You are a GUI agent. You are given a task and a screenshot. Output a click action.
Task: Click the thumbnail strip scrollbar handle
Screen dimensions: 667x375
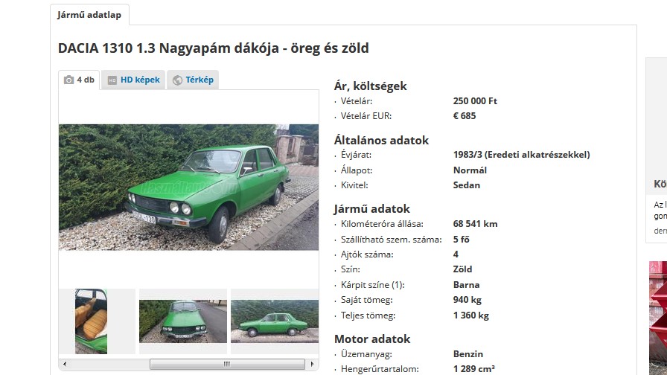coord(227,364)
